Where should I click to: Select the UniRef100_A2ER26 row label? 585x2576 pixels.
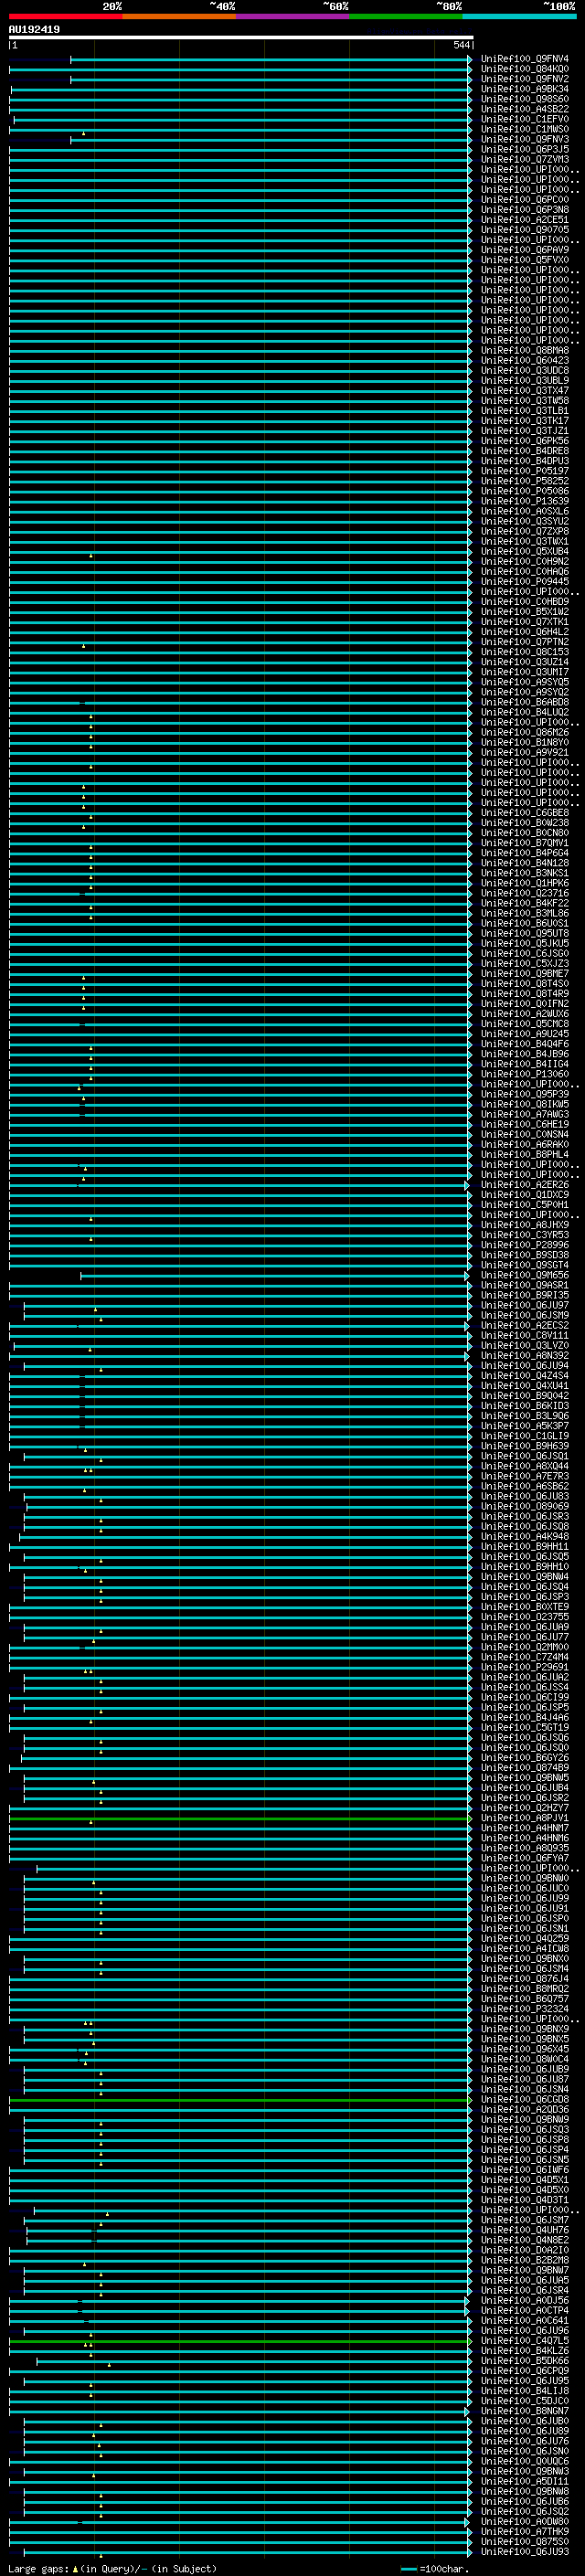pos(525,1185)
